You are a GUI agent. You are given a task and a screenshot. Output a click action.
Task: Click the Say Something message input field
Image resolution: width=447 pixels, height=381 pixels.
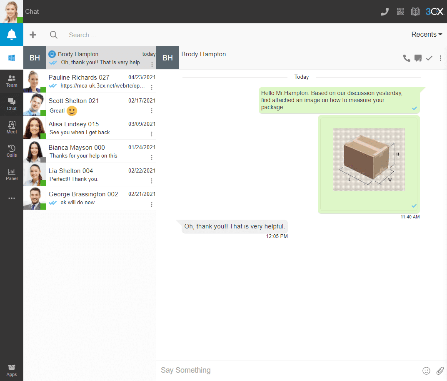point(250,370)
